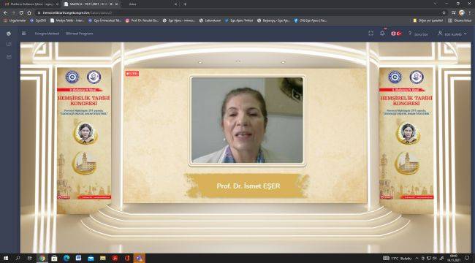Expand the user account dropdown

452,34
